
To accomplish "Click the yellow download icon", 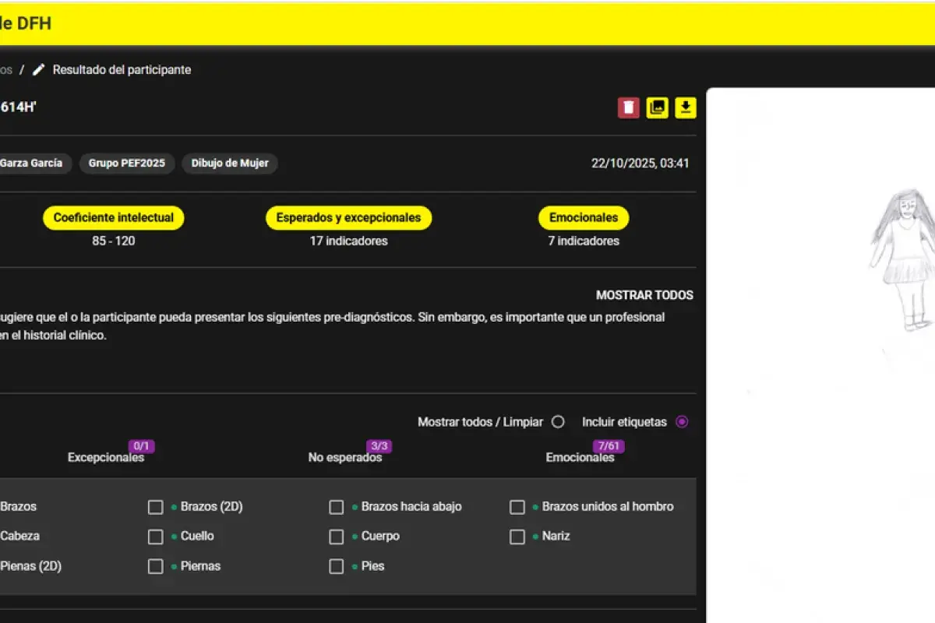I will coord(686,107).
